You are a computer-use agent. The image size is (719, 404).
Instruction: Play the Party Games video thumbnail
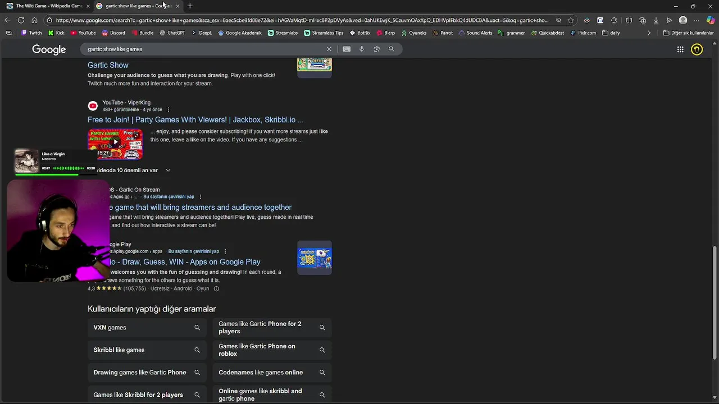(115, 144)
